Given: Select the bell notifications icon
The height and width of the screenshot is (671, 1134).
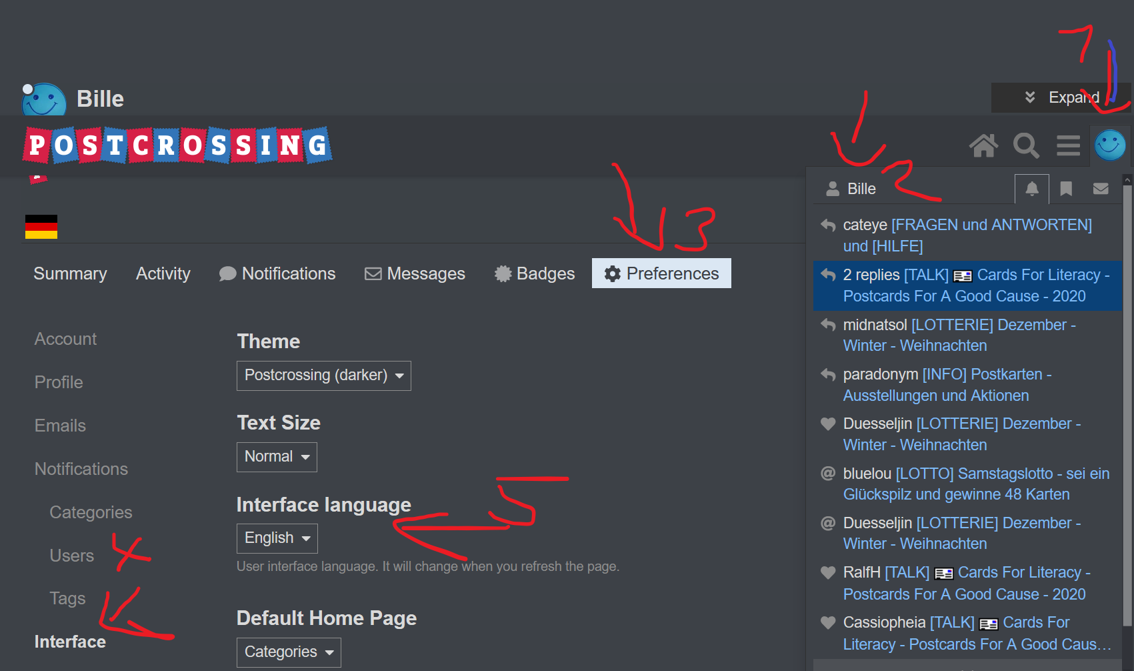Looking at the screenshot, I should tap(1031, 189).
